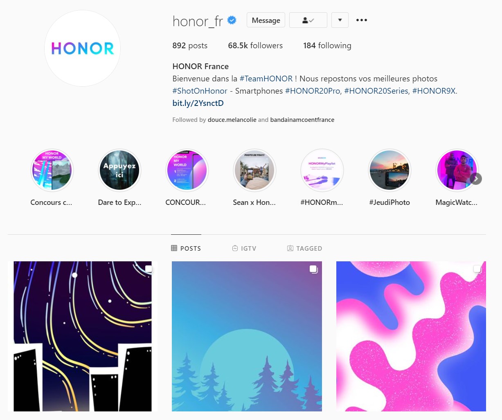Switch to the TAGGED tab
The width and height of the screenshot is (502, 420).
click(305, 248)
